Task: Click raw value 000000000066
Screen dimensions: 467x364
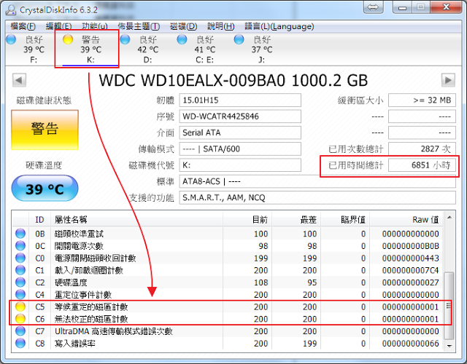Action: (x=410, y=344)
